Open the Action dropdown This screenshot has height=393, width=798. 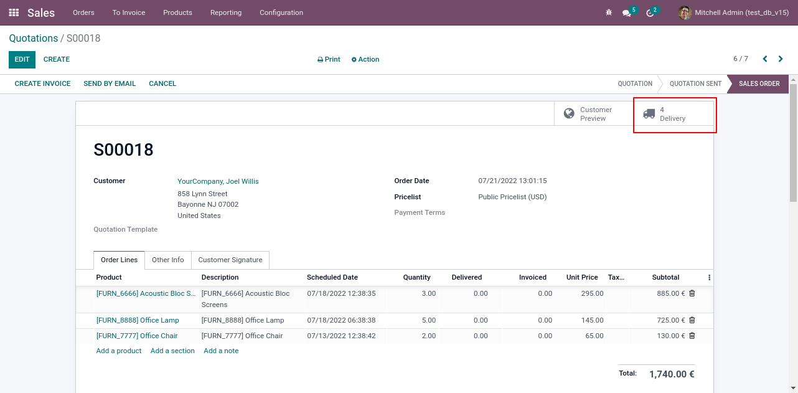tap(365, 60)
